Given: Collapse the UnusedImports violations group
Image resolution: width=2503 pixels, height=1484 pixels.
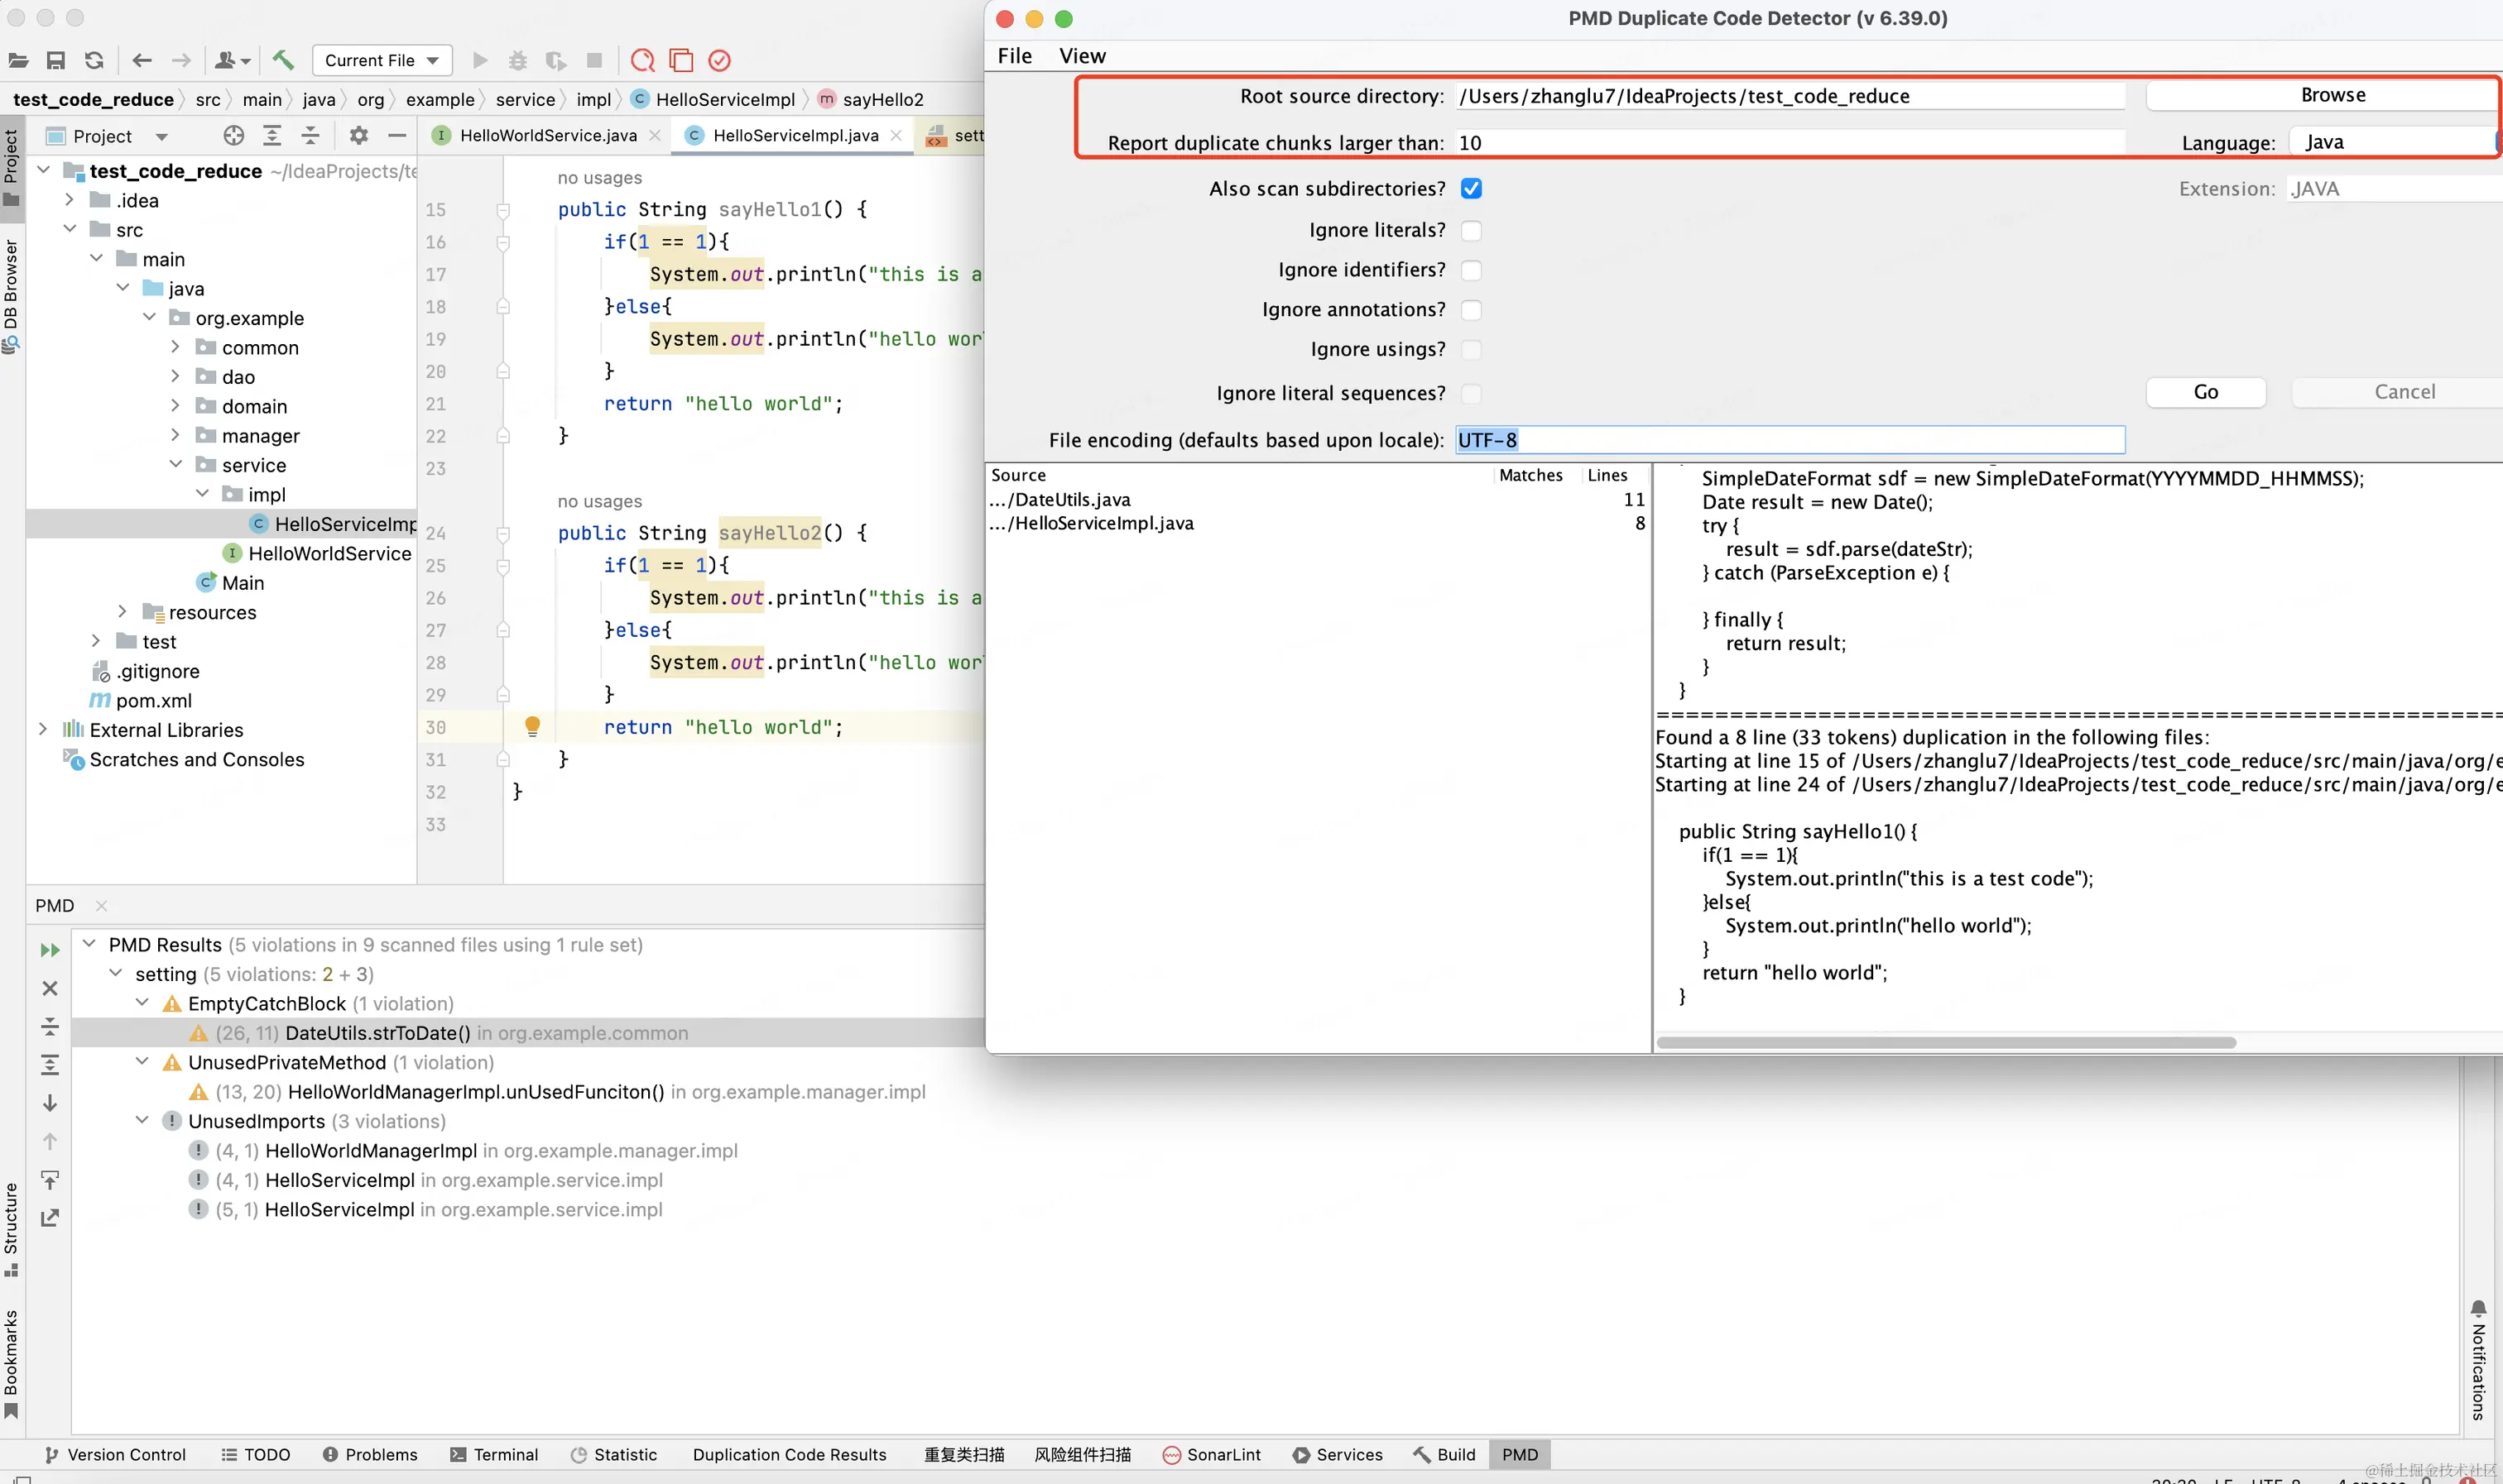Looking at the screenshot, I should tap(142, 1120).
